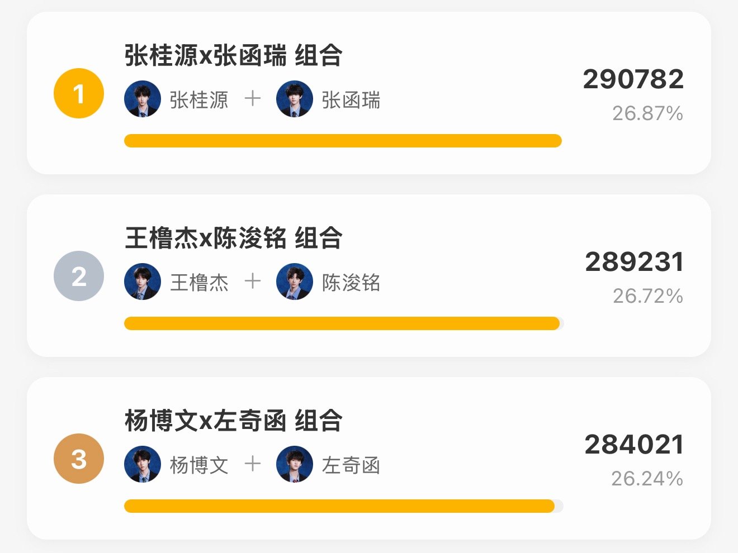Viewport: 738px width, 553px height.
Task: Open the 杨博文x左奇函 组合 title
Action: point(234,421)
